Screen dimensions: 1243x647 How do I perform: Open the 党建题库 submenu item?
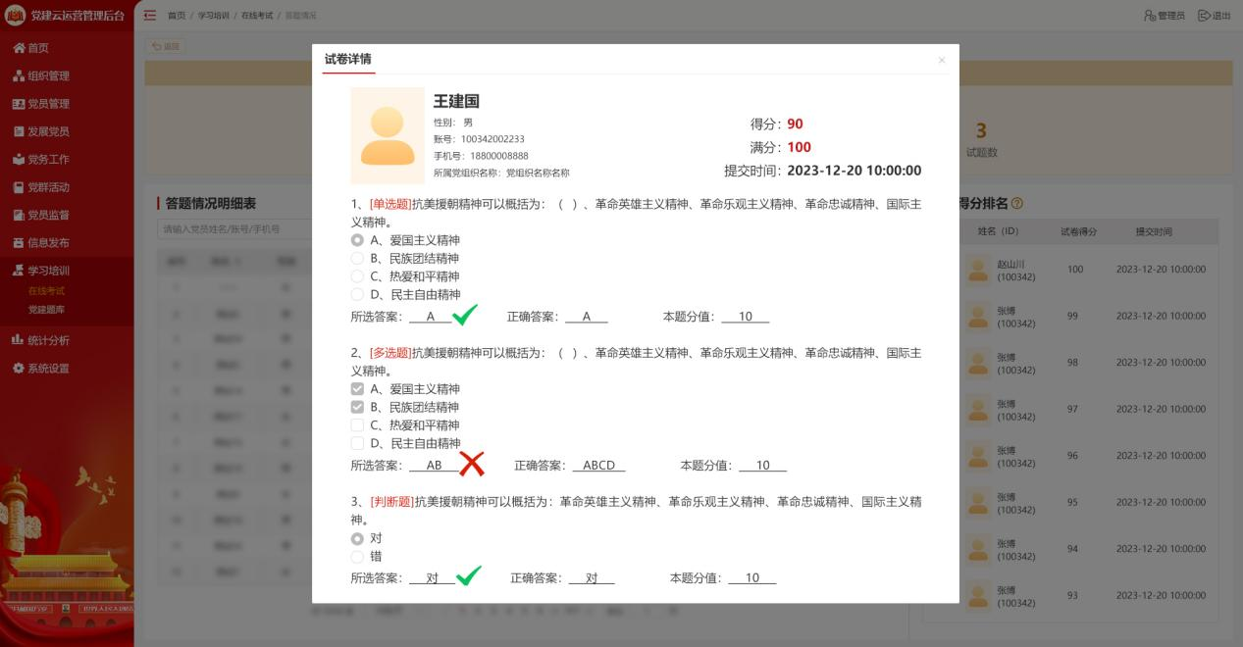click(x=47, y=310)
